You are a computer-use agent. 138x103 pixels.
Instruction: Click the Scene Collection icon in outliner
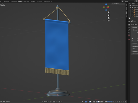[x=131, y=6]
